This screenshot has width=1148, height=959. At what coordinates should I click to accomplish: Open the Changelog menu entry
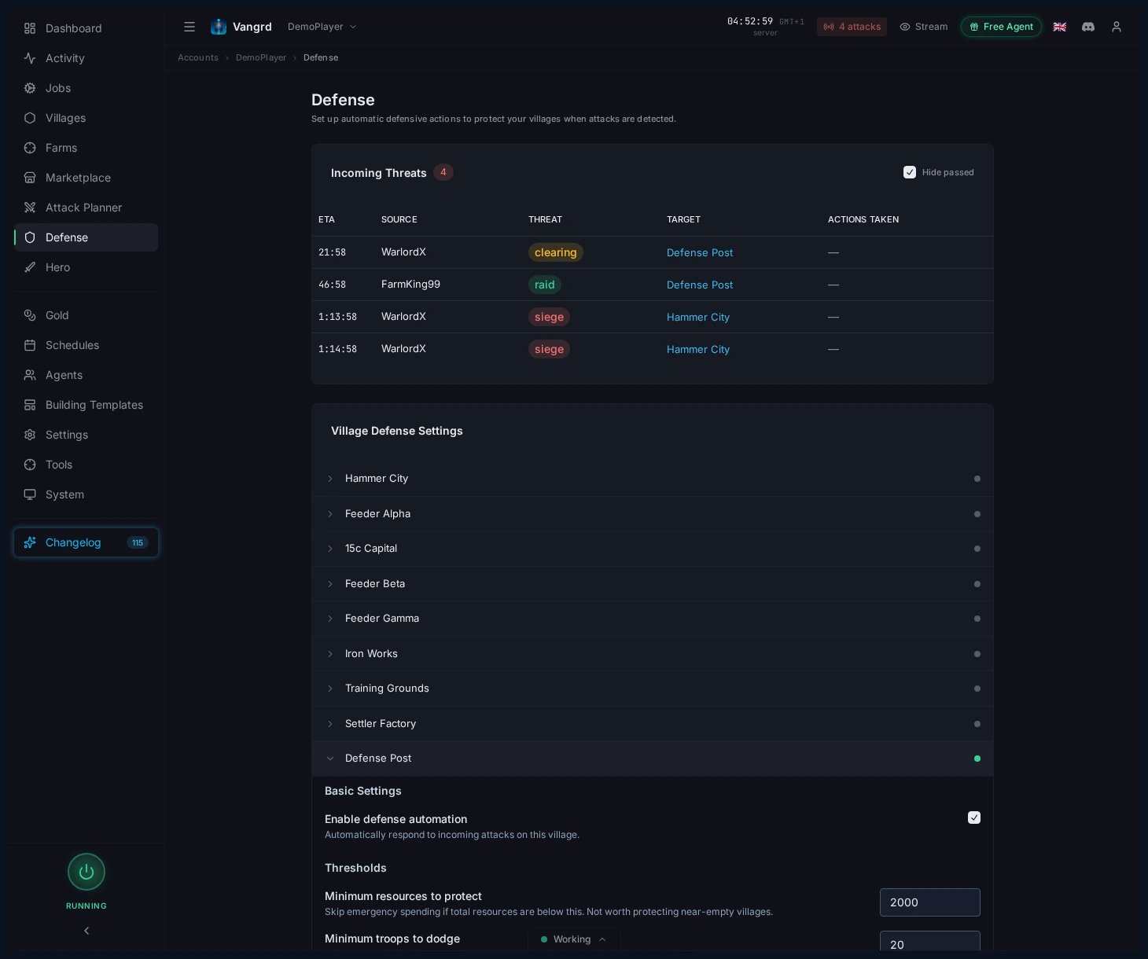click(x=73, y=542)
